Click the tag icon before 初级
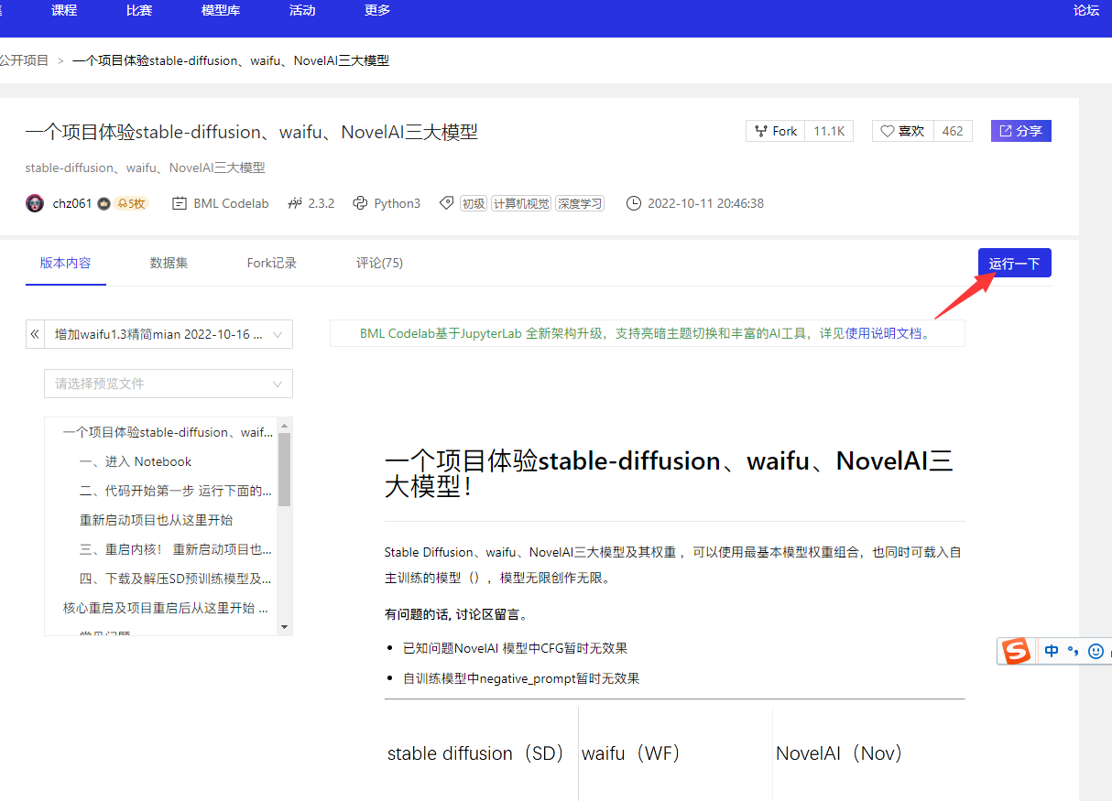1112x801 pixels. click(446, 203)
